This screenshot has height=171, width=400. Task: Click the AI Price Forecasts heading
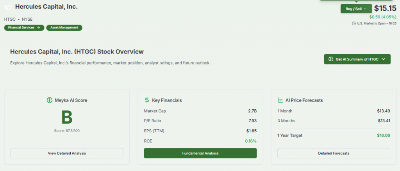pos(304,100)
